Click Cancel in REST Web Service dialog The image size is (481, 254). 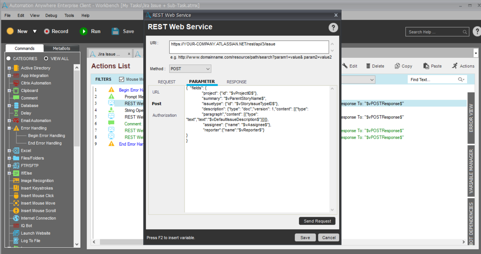point(328,237)
